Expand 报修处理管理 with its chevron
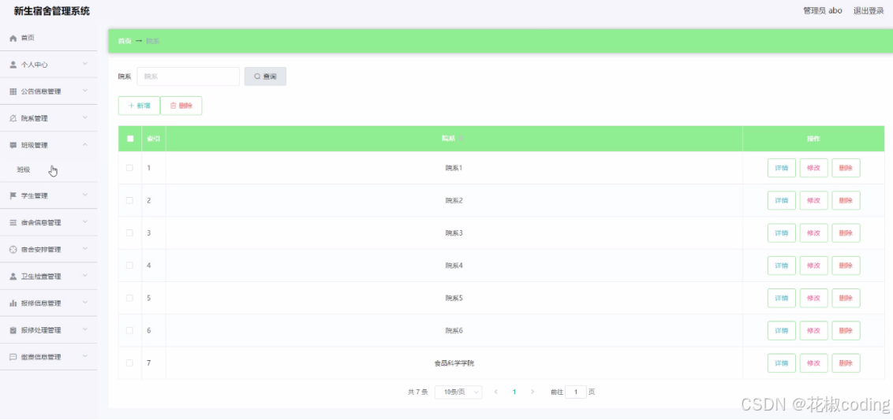 (85, 329)
